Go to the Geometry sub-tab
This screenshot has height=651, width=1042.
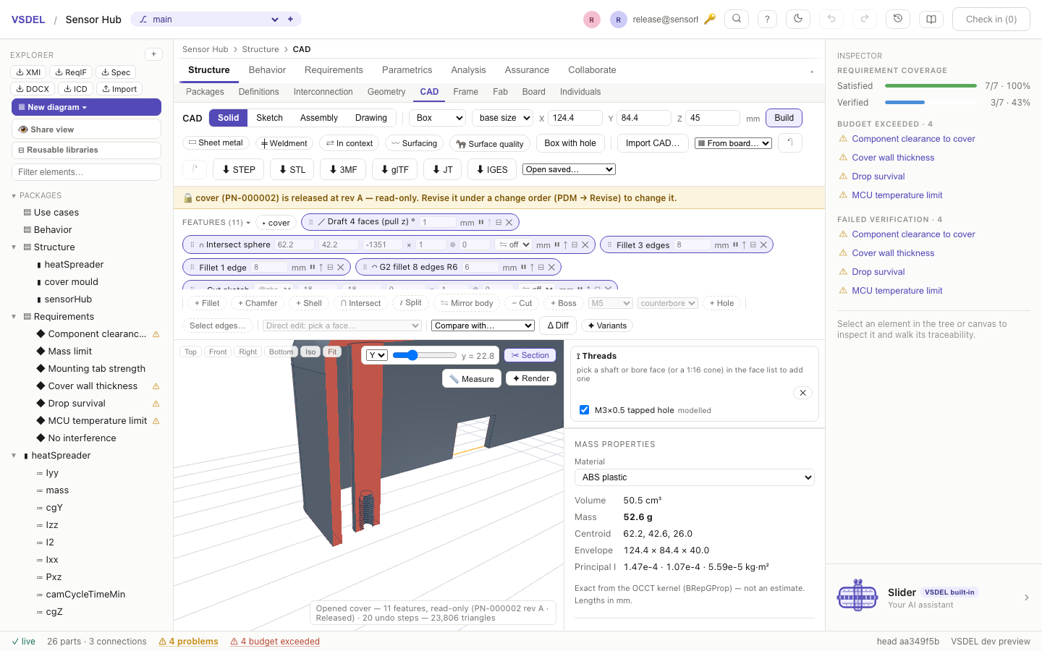386,92
